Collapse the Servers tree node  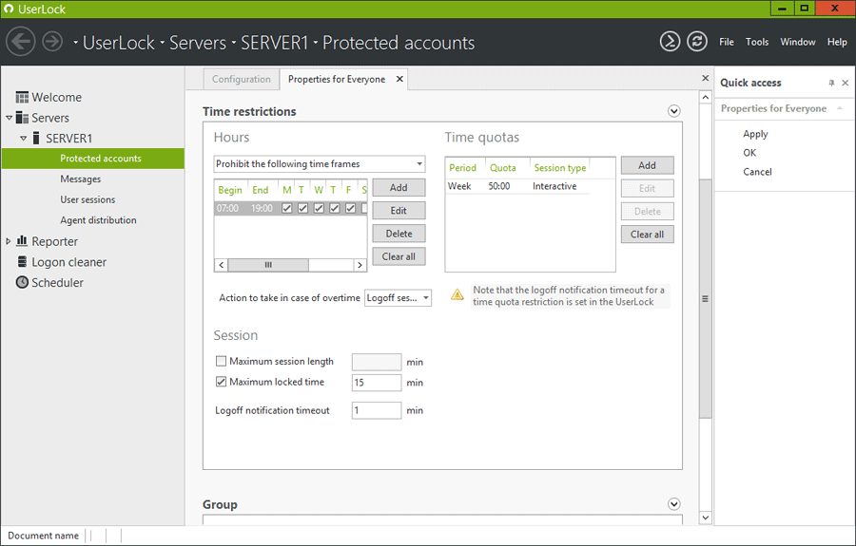pos(9,118)
